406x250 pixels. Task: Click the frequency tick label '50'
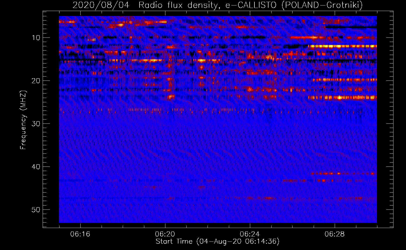click(x=36, y=210)
